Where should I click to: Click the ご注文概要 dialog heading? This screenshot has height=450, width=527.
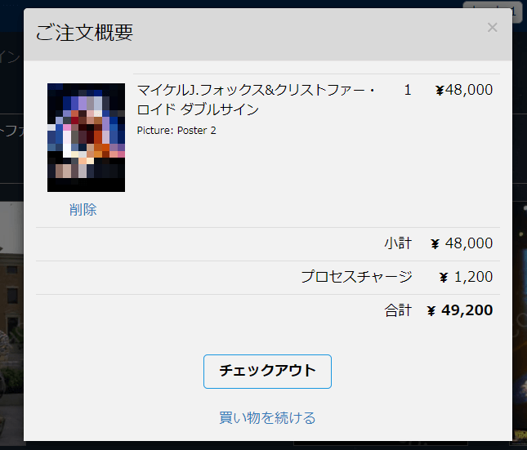pyautogui.click(x=84, y=33)
